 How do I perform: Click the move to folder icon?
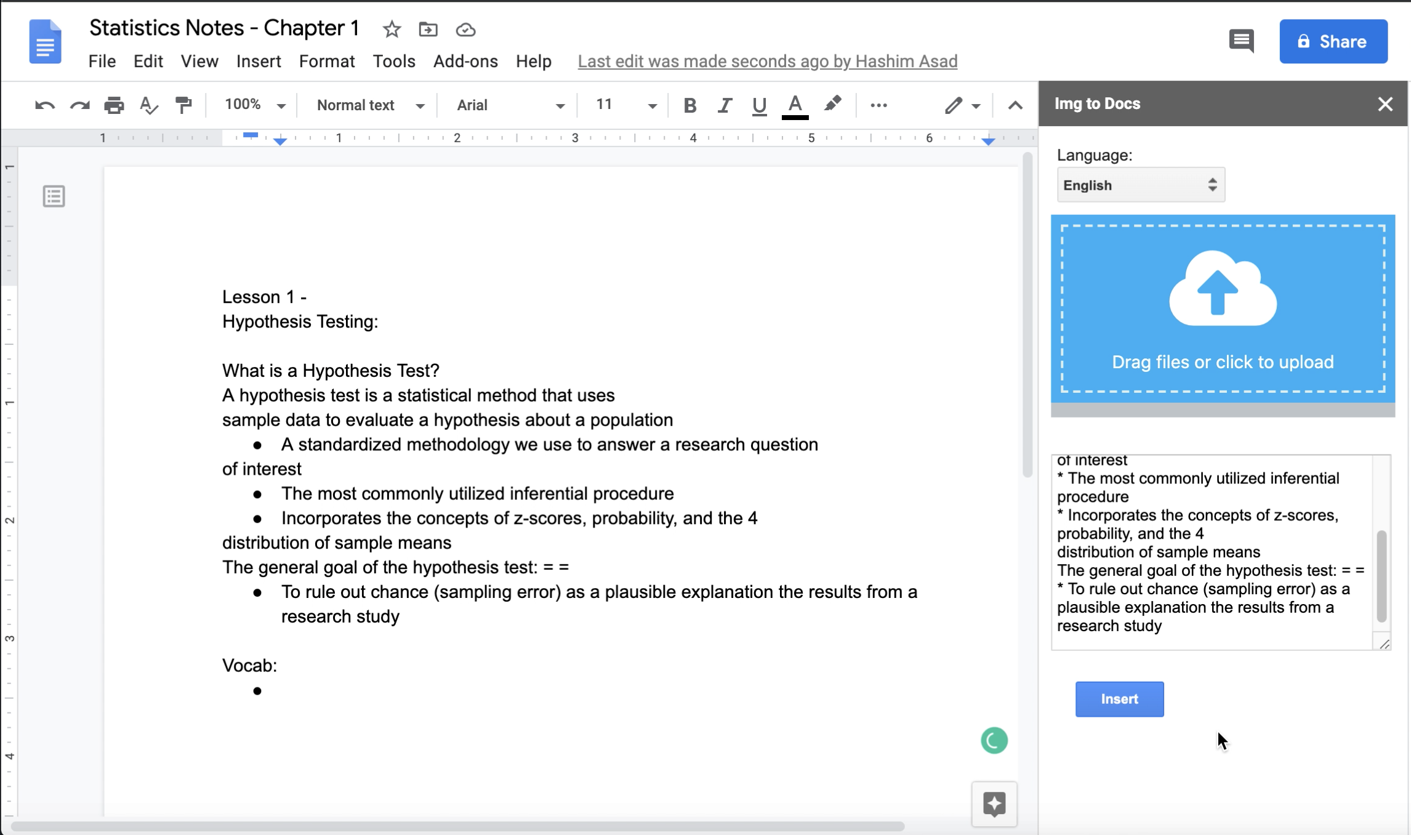(x=428, y=29)
